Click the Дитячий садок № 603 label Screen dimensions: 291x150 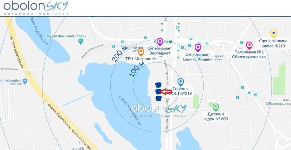tap(216, 116)
